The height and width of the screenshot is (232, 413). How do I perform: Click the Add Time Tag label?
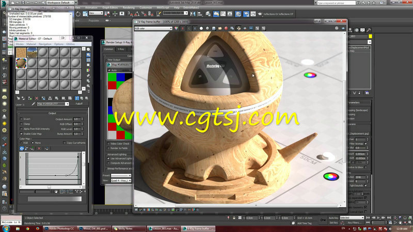click(305, 223)
